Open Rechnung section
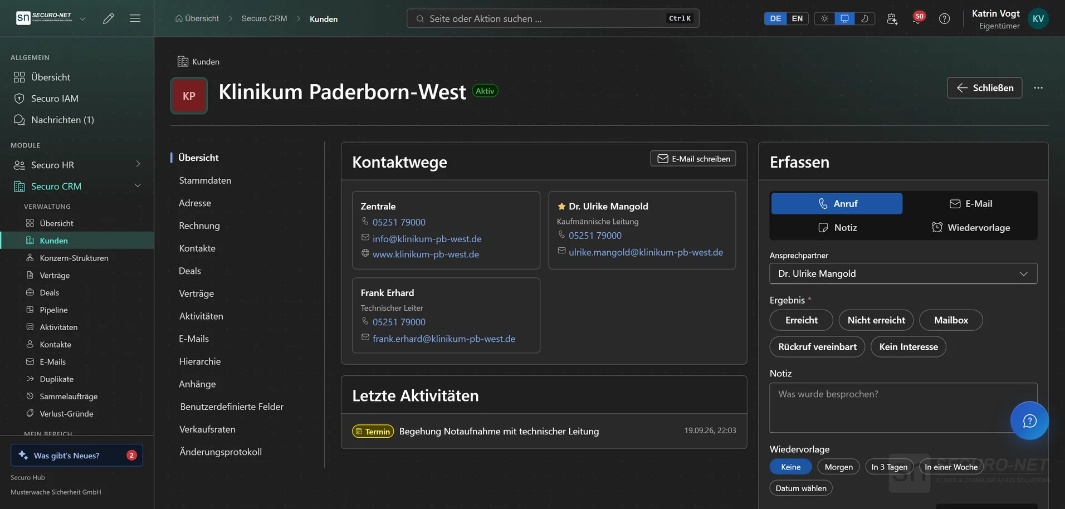Screen dimensions: 1065x509 199,226
